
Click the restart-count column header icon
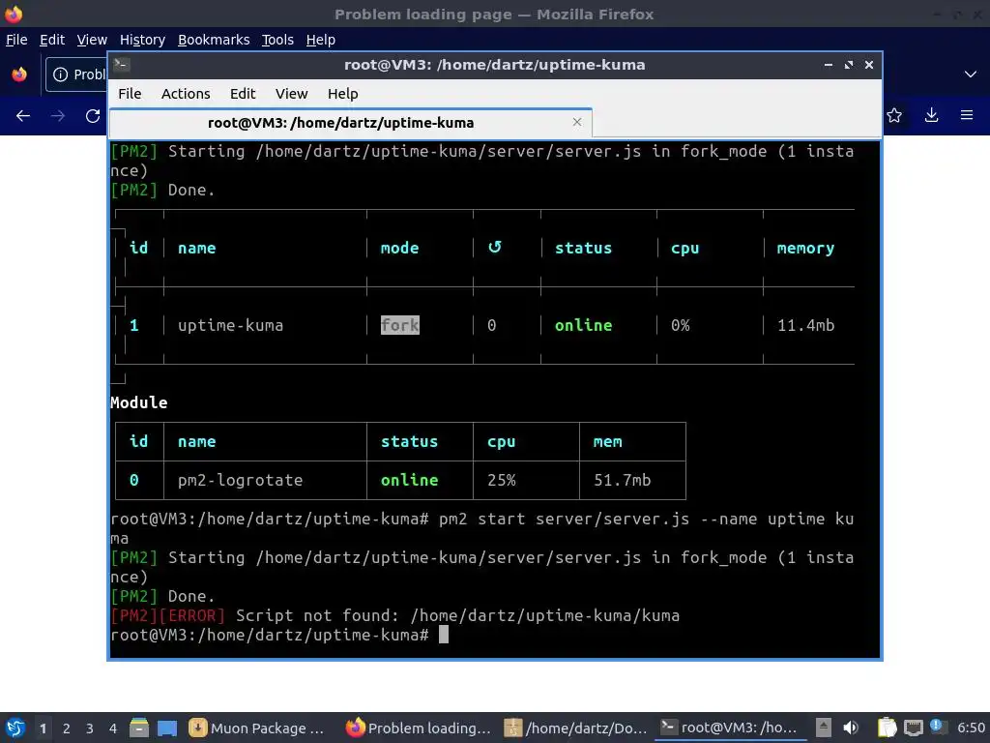(494, 247)
